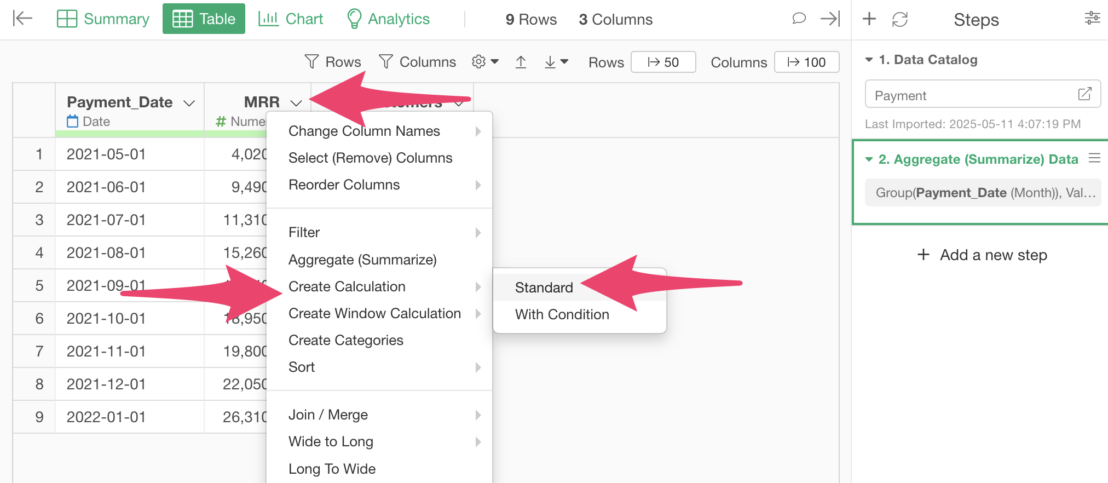Click the refresh icon in Steps header
This screenshot has height=483, width=1108.
point(900,20)
